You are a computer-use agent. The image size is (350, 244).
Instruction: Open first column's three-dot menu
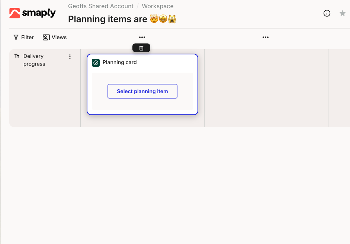(142, 37)
